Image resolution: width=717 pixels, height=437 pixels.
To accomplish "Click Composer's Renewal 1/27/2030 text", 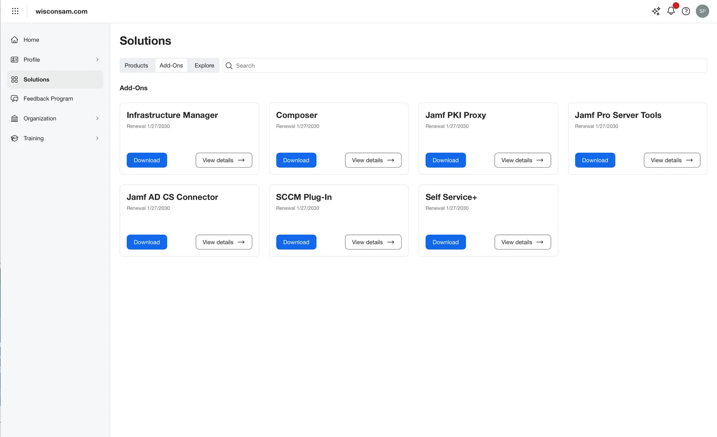I will [298, 126].
